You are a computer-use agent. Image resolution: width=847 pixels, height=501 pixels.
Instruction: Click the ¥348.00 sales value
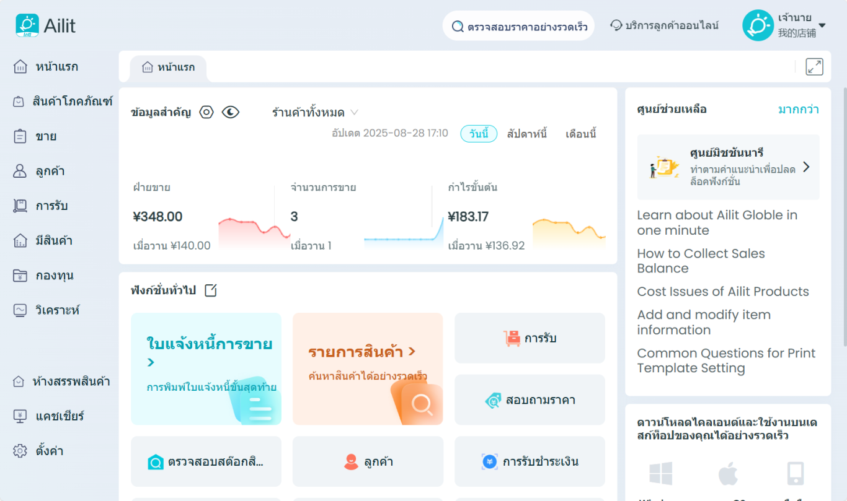[x=157, y=217]
